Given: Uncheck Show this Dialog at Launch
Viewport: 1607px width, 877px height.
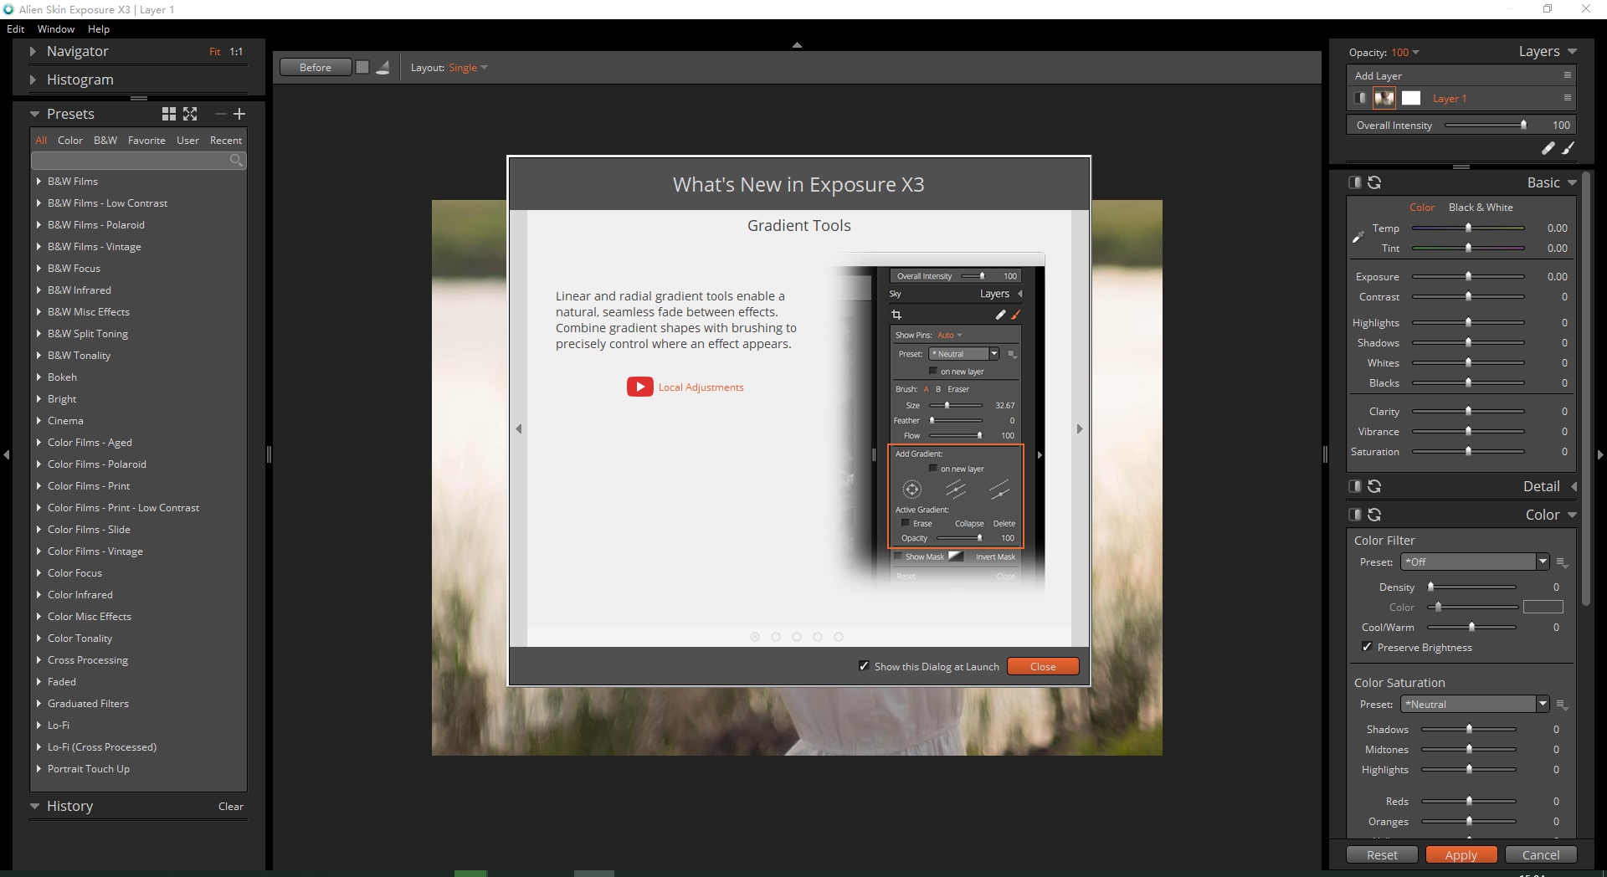Looking at the screenshot, I should click(864, 666).
